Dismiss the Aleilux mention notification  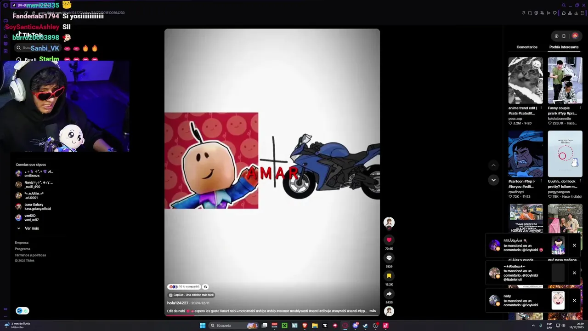click(574, 273)
